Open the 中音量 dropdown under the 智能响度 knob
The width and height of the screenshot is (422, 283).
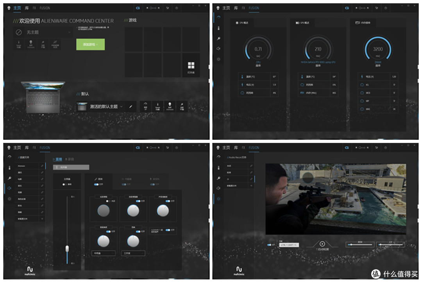point(103,253)
